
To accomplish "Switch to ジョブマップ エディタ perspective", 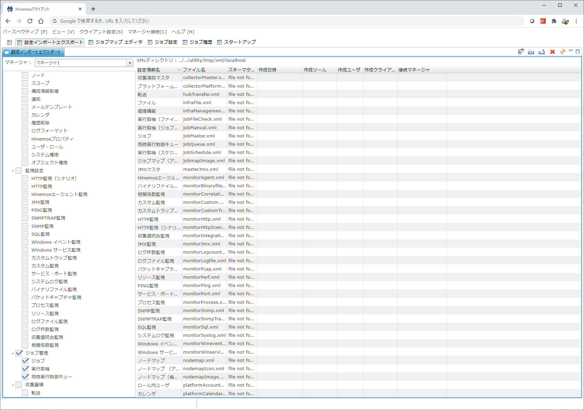I will pyautogui.click(x=116, y=42).
